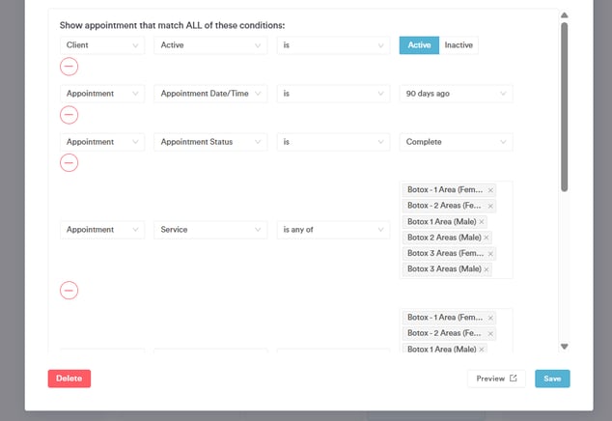Screen dimensions: 612x421
Task: Remove the Service condition row
Action: click(70, 290)
